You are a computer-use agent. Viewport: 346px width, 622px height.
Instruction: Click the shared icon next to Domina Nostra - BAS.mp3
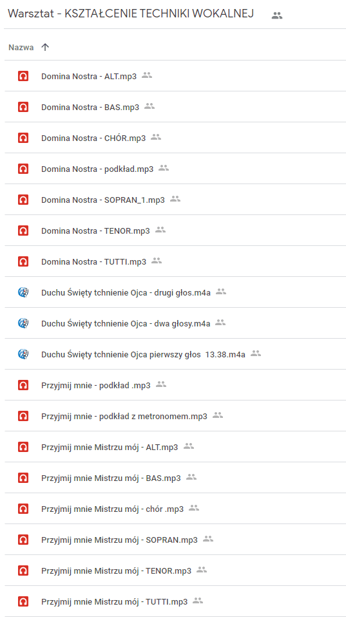tap(149, 106)
